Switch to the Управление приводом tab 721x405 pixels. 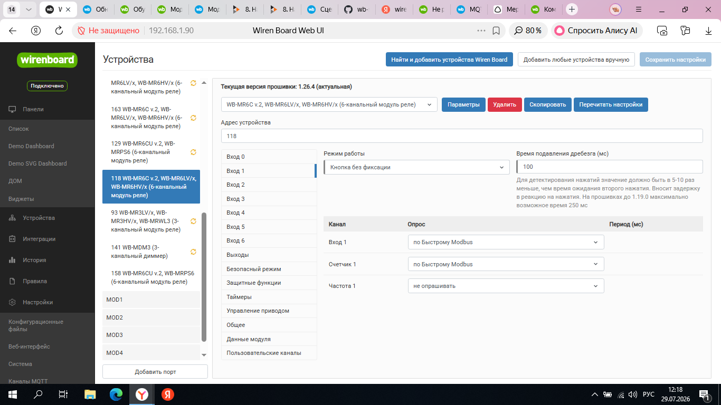click(x=269, y=311)
